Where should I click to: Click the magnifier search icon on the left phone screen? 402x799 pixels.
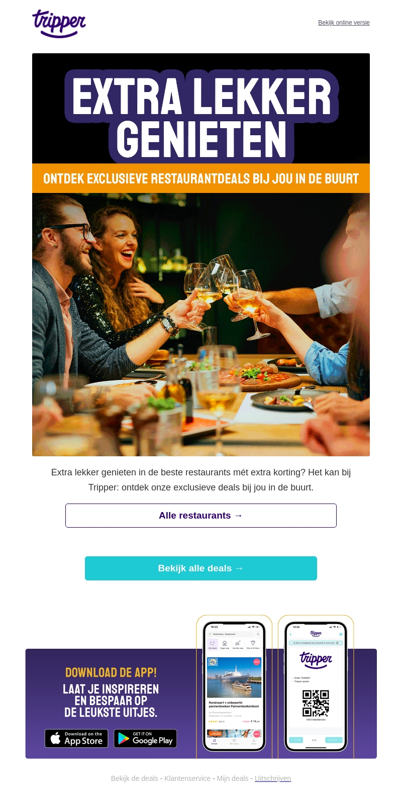coord(258,634)
